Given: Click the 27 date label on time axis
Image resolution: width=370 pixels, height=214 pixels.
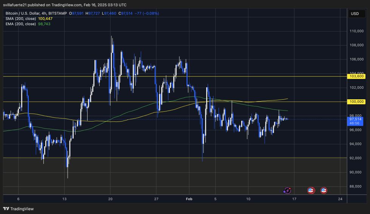Looking at the screenshot, I should (x=156, y=199).
